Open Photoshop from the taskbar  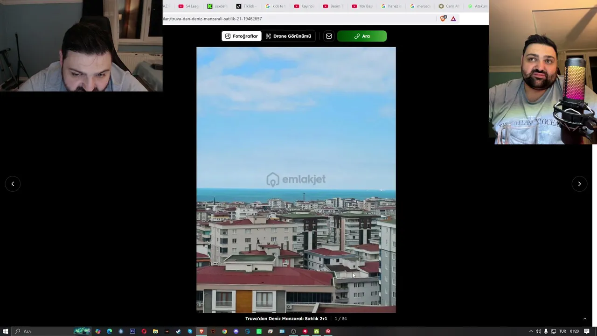(x=132, y=331)
